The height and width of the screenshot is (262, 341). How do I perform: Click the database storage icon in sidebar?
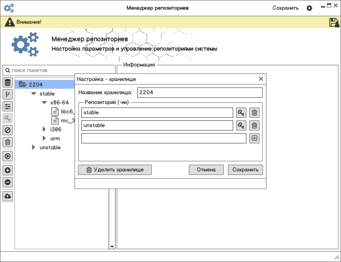(x=8, y=82)
